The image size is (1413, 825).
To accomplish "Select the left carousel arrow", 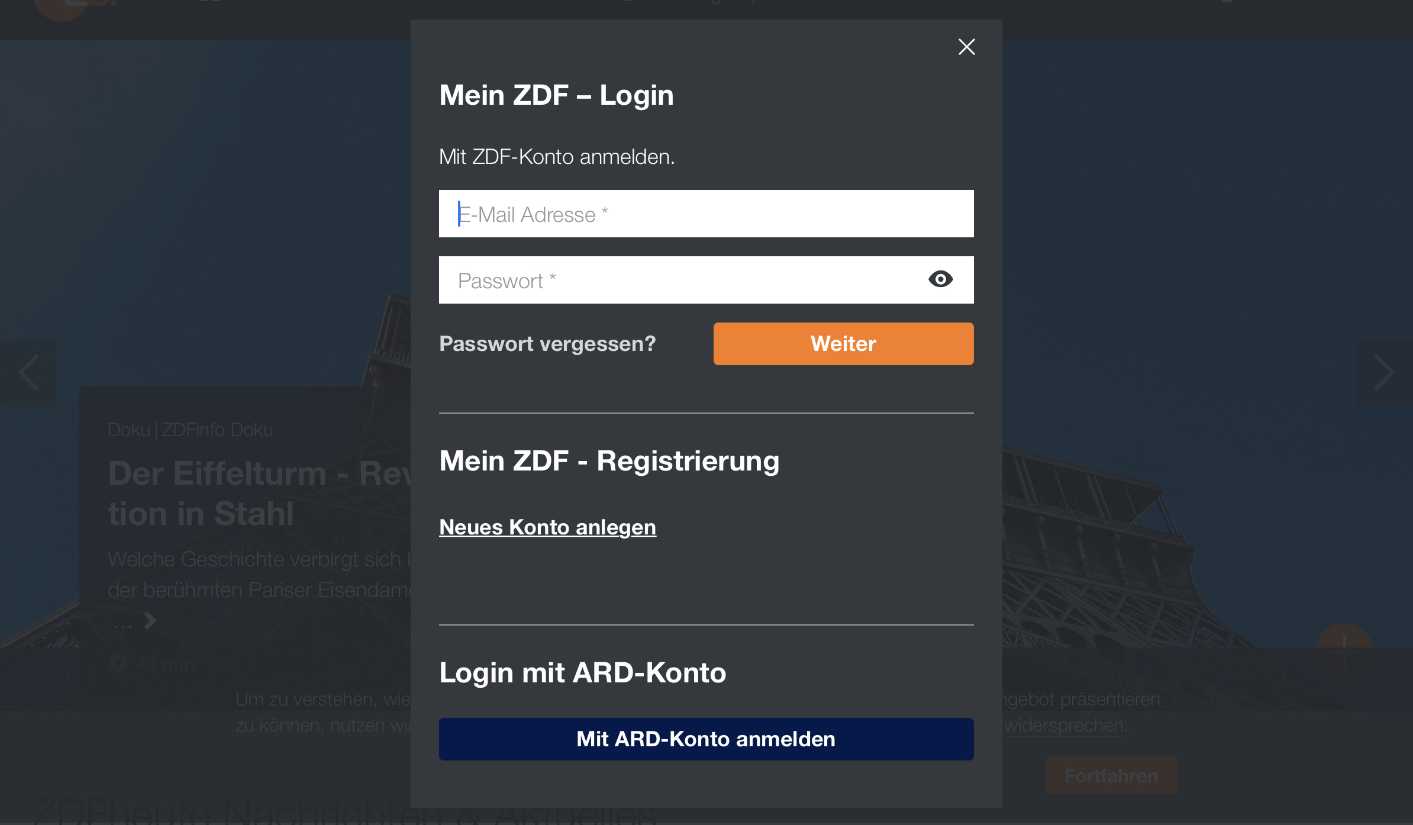I will point(28,373).
